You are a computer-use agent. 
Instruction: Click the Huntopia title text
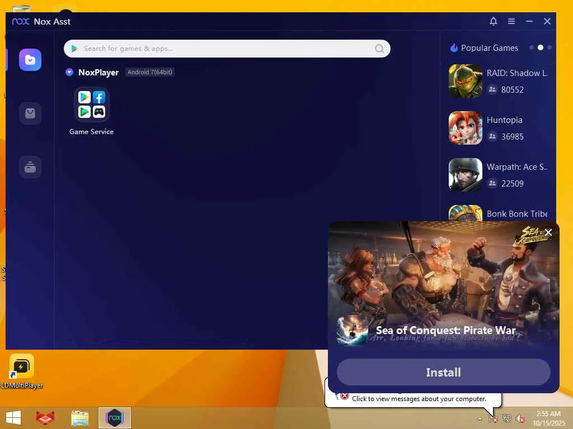point(504,120)
